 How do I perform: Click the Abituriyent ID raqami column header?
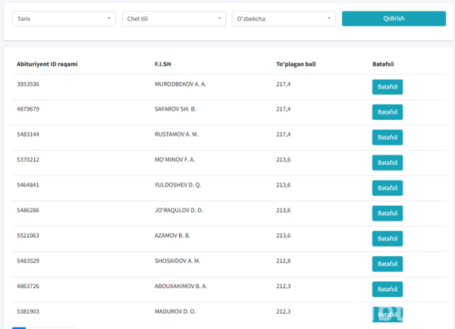pyautogui.click(x=47, y=64)
